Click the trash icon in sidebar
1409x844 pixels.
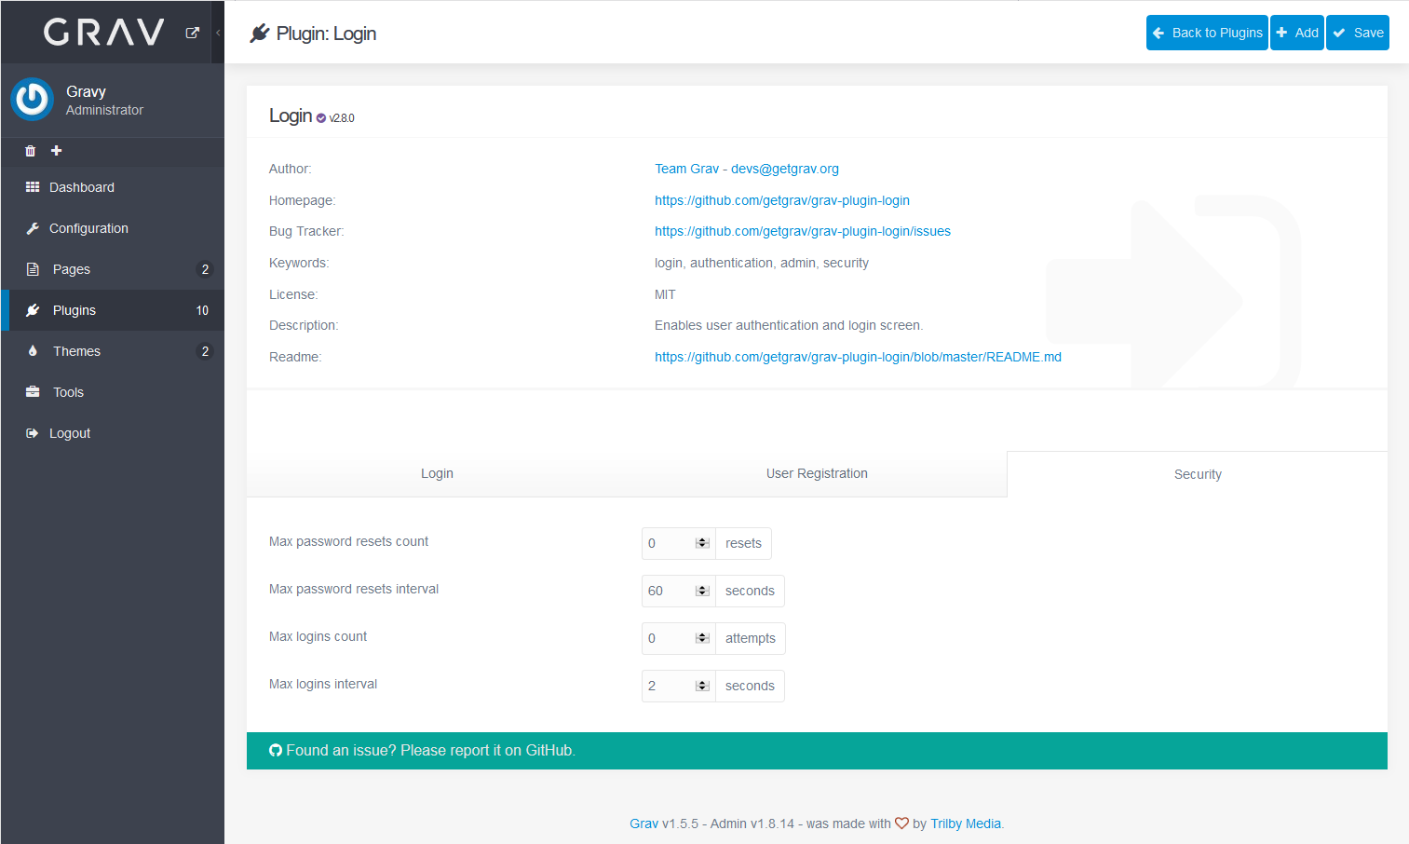(30, 151)
